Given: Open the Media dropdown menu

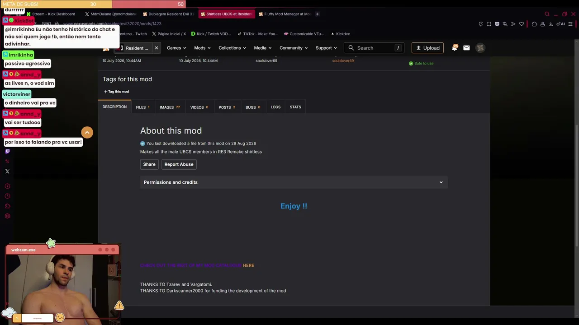Looking at the screenshot, I should coord(263,48).
